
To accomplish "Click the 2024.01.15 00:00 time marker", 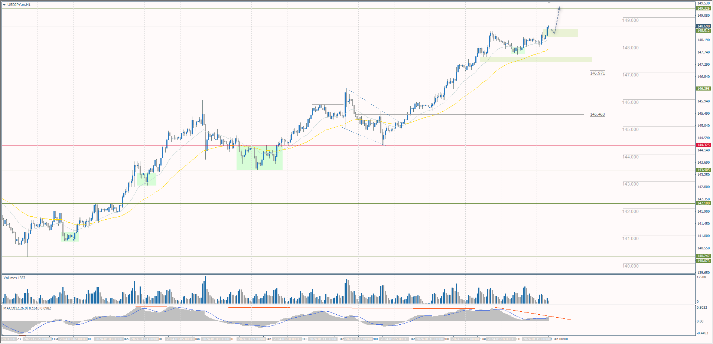I will (394, 339).
